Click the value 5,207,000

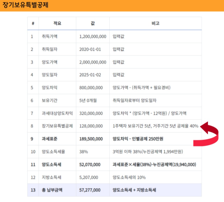pyautogui.click(x=89, y=177)
